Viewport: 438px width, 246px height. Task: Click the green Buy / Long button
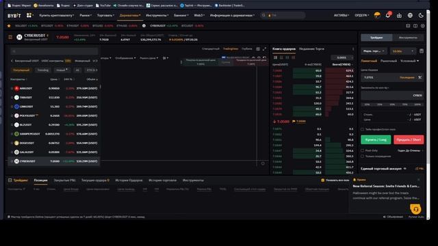pyautogui.click(x=376, y=139)
